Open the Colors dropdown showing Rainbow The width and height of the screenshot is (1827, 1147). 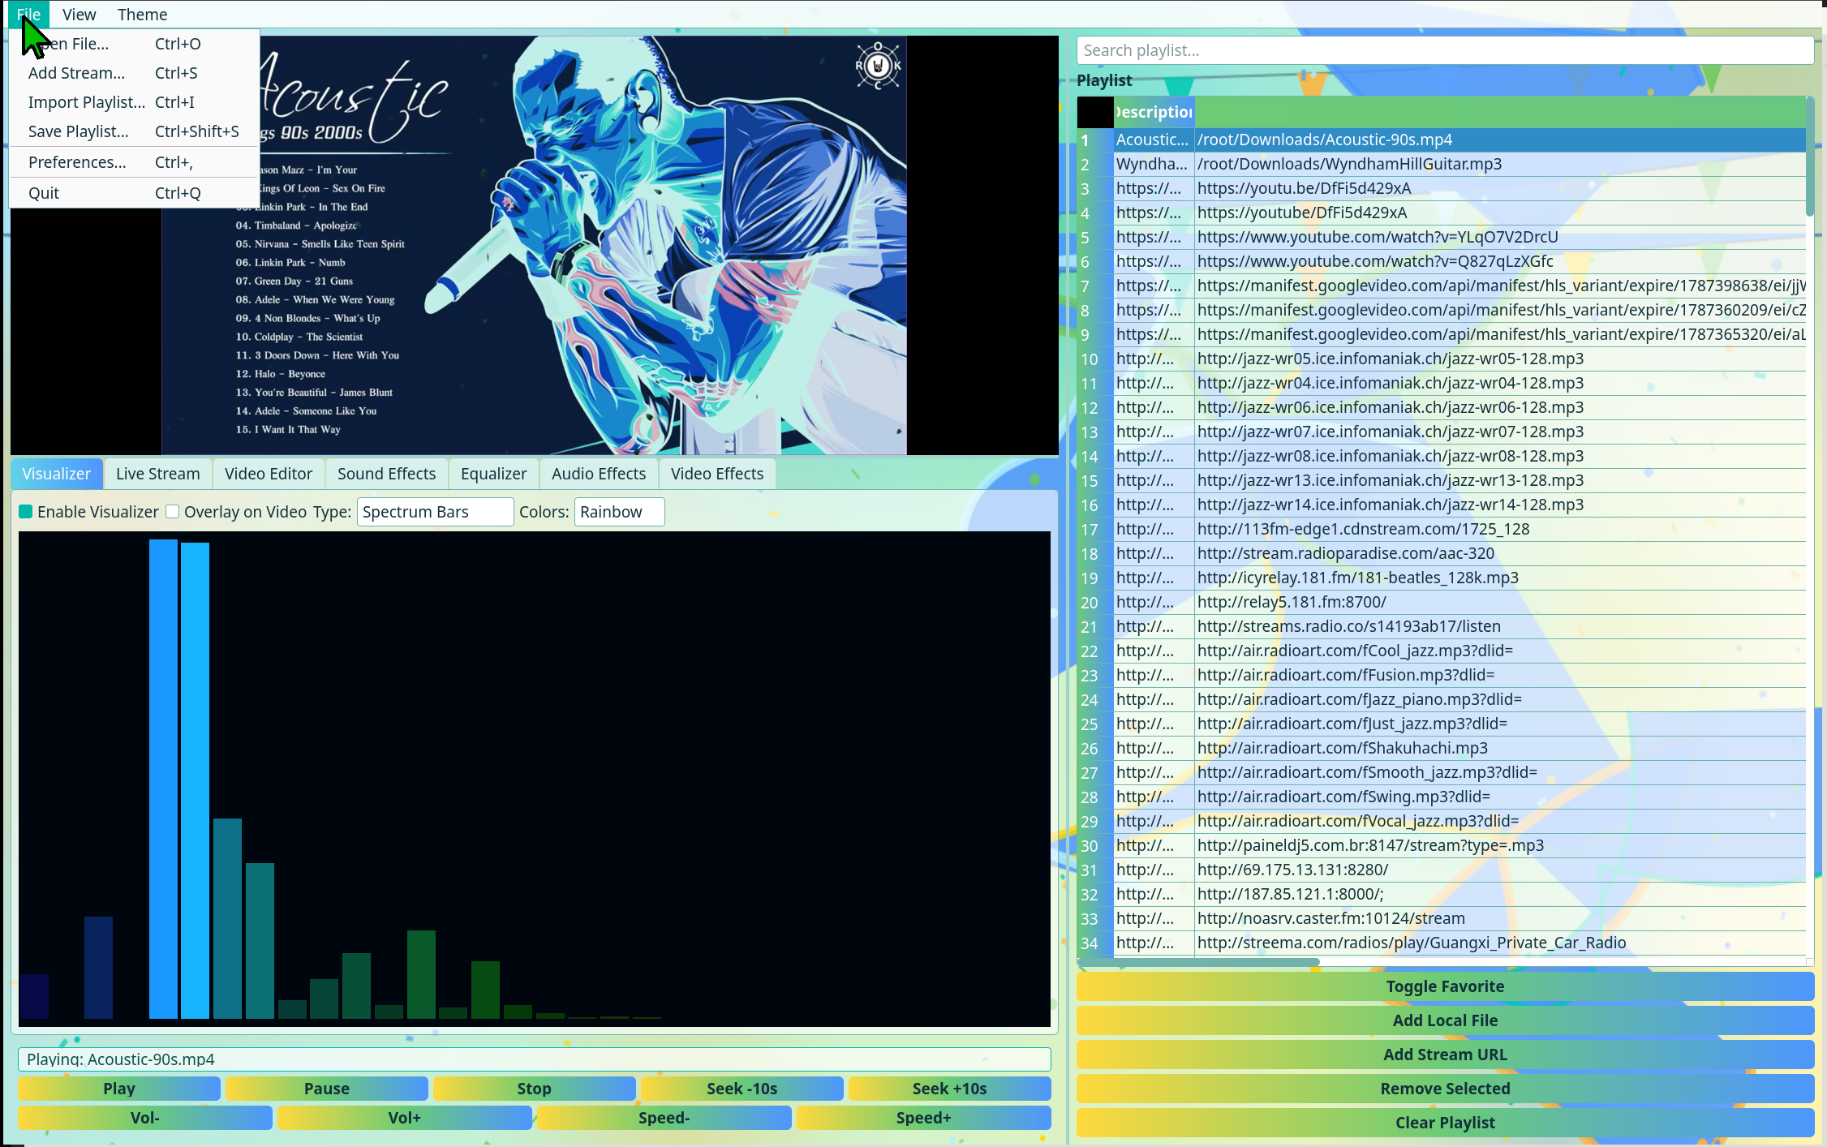point(619,512)
